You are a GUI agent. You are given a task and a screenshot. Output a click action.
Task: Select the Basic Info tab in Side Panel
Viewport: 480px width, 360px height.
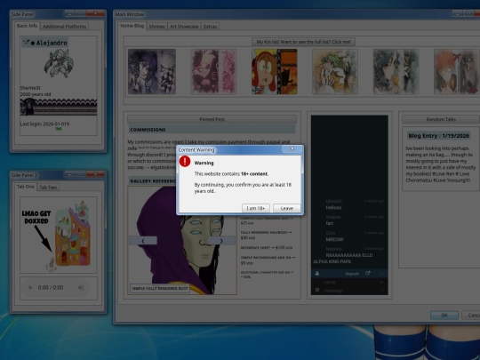[27, 26]
